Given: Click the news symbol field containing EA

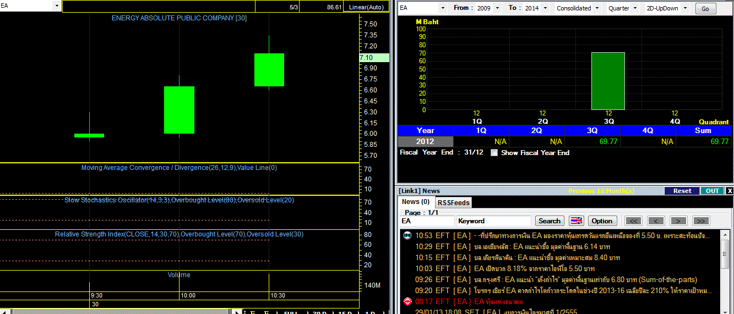Looking at the screenshot, I should point(427,221).
